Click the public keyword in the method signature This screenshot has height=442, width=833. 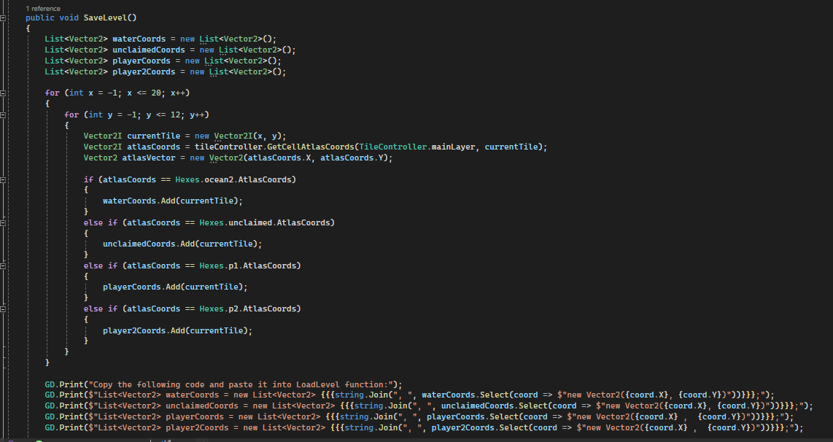point(40,17)
